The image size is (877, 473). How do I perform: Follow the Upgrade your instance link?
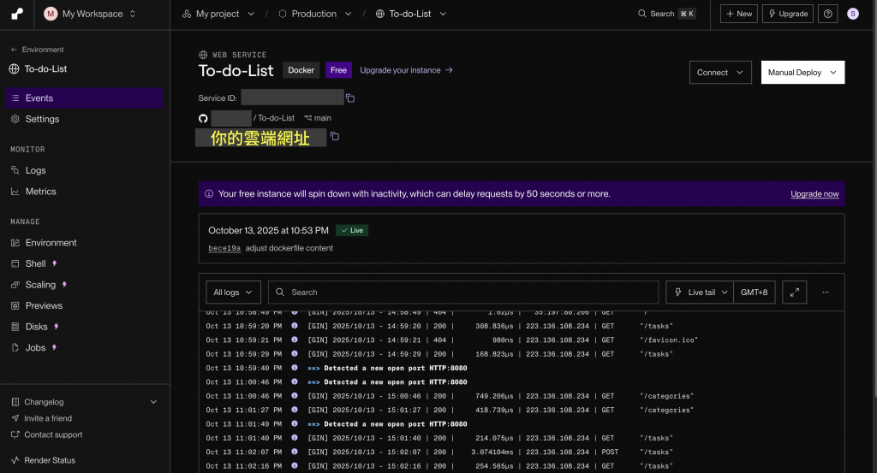406,70
